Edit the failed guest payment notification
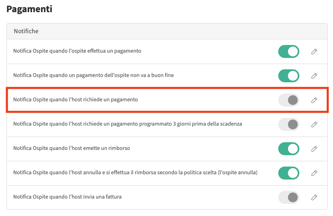Viewport: 333px width, 216px height. pyautogui.click(x=314, y=76)
